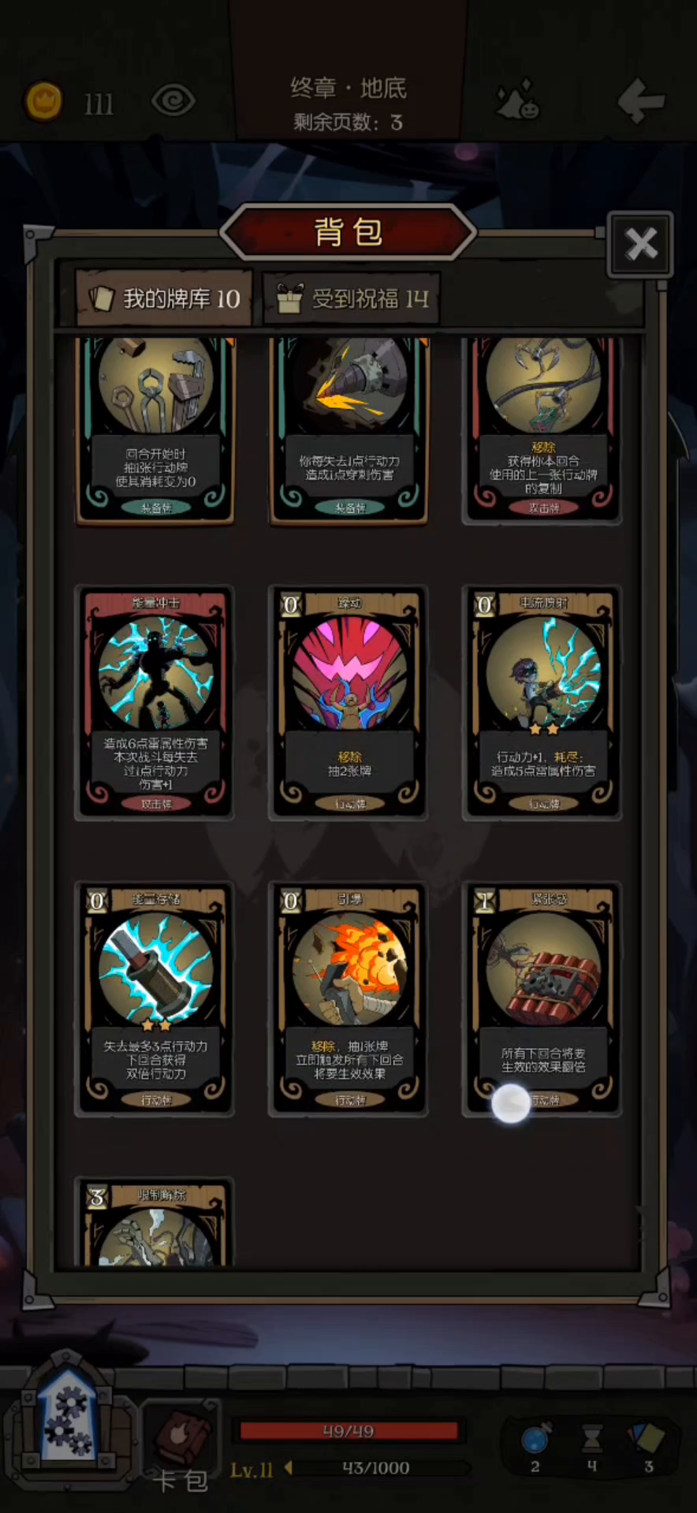Click the gold crown coin icon
Screen dimensions: 697x1513
point(44,101)
